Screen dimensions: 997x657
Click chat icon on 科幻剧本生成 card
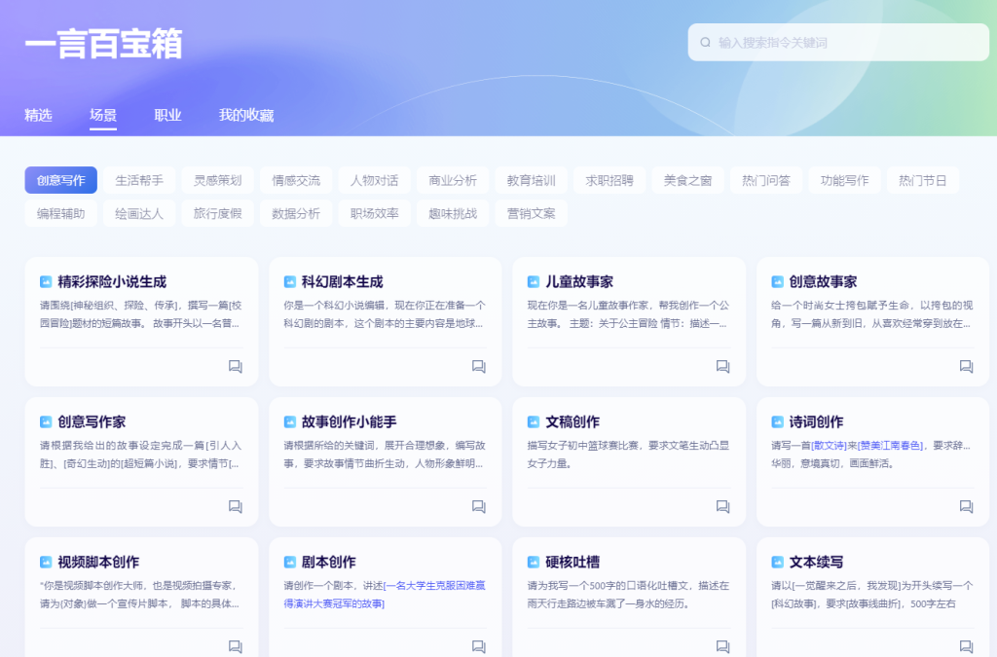pyautogui.click(x=478, y=367)
